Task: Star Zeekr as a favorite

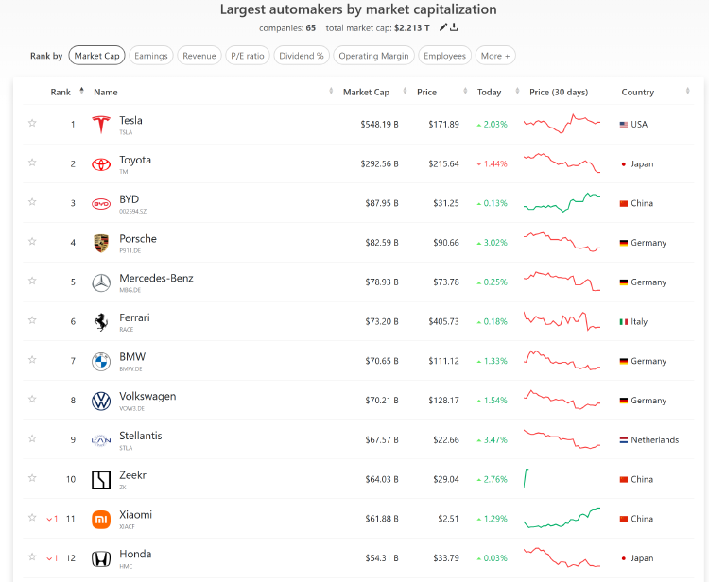Action: (x=32, y=478)
